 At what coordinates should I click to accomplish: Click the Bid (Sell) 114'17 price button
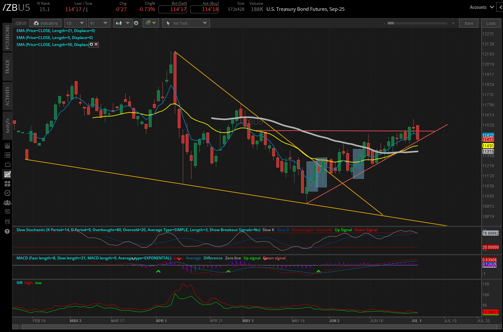(173, 9)
